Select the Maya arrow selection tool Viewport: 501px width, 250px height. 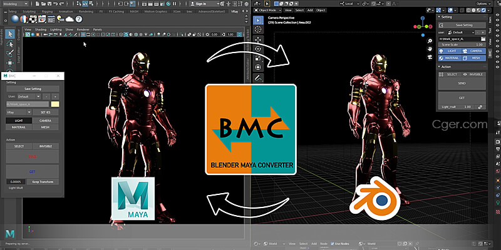click(x=10, y=34)
